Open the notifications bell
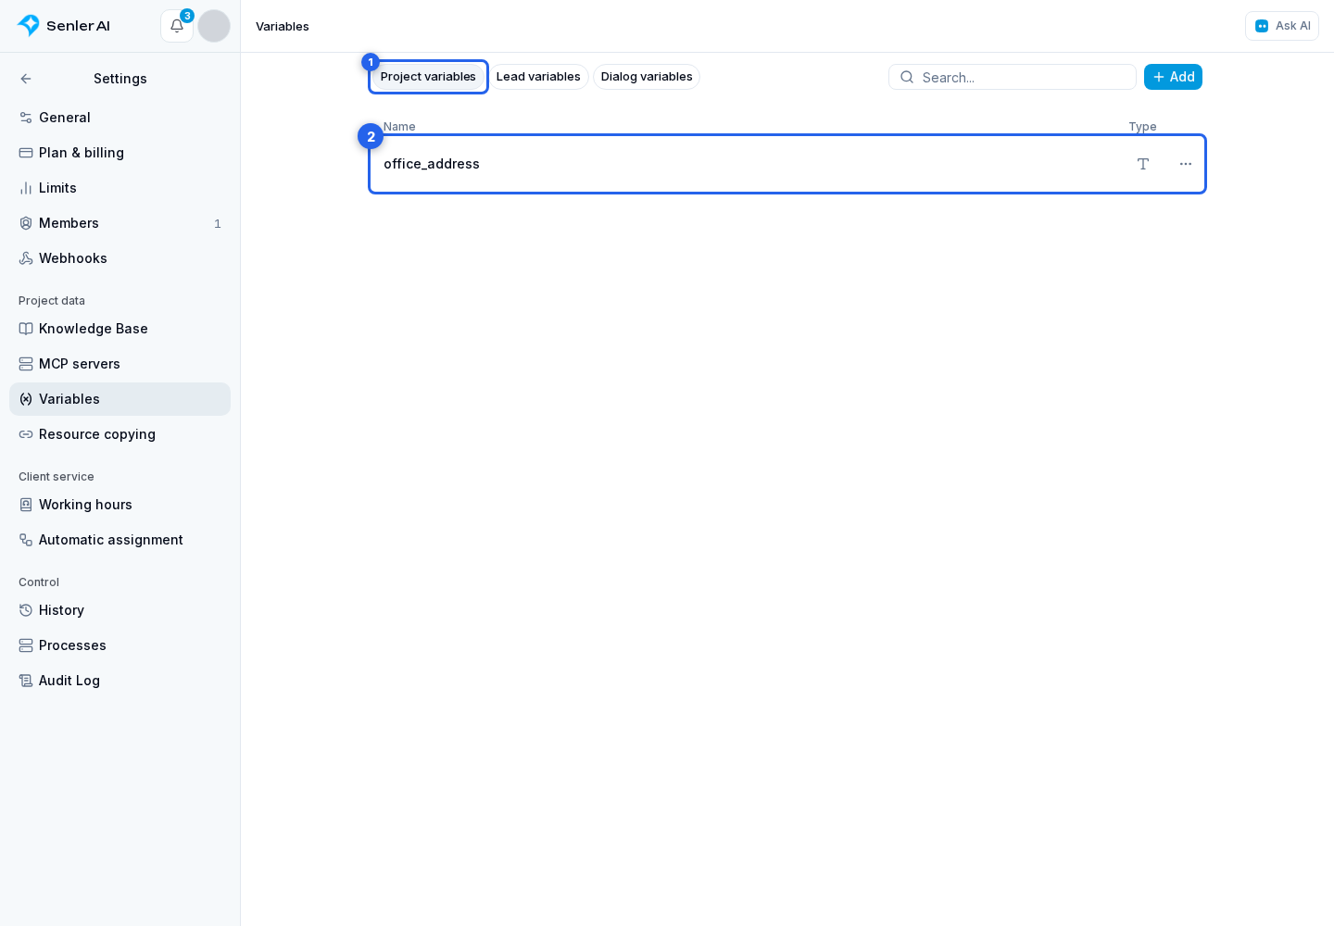Viewport: 1334px width, 926px height. pyautogui.click(x=177, y=26)
